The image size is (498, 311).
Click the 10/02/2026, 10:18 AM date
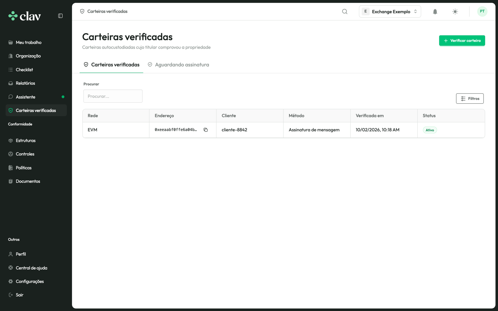[377, 130]
